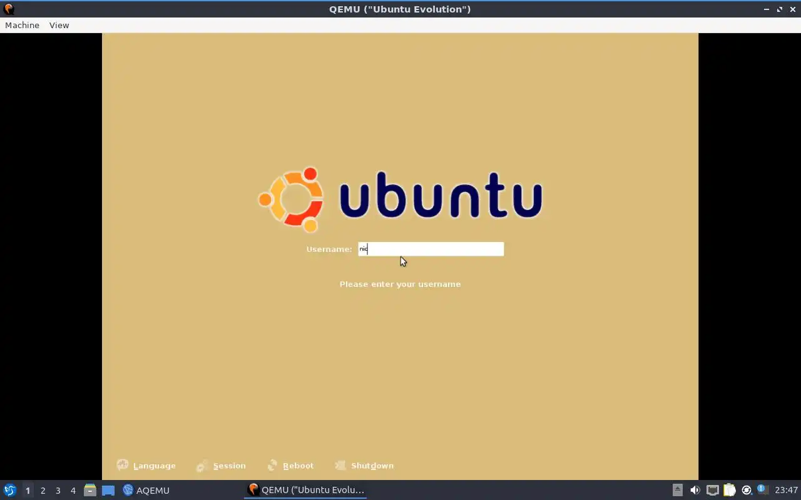Open the View menu
The height and width of the screenshot is (500, 801).
(59, 25)
